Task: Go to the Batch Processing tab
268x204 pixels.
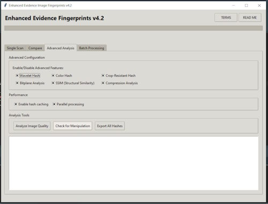Action: [x=92, y=48]
